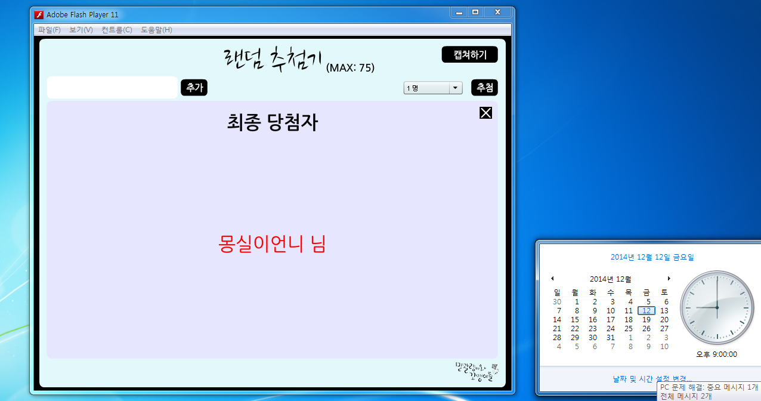Click the 2014년 12월 month header
The image size is (761, 401).
[x=611, y=279]
